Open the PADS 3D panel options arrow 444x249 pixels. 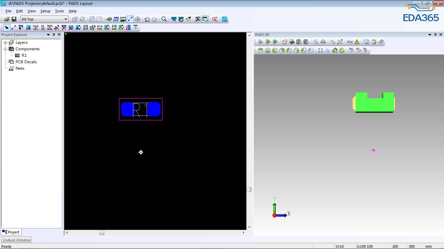coord(430,35)
